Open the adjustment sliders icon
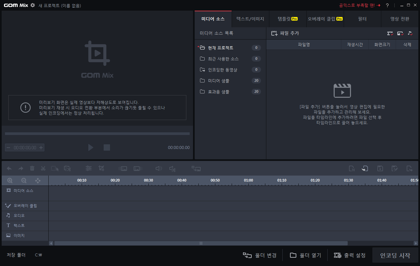This screenshot has height=266, width=420. (x=89, y=169)
